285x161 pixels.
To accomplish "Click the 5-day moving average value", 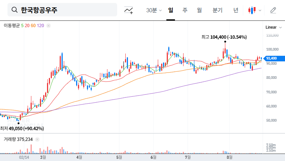I will [x=22, y=26].
